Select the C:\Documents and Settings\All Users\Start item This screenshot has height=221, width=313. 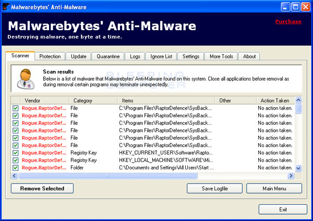point(166,168)
